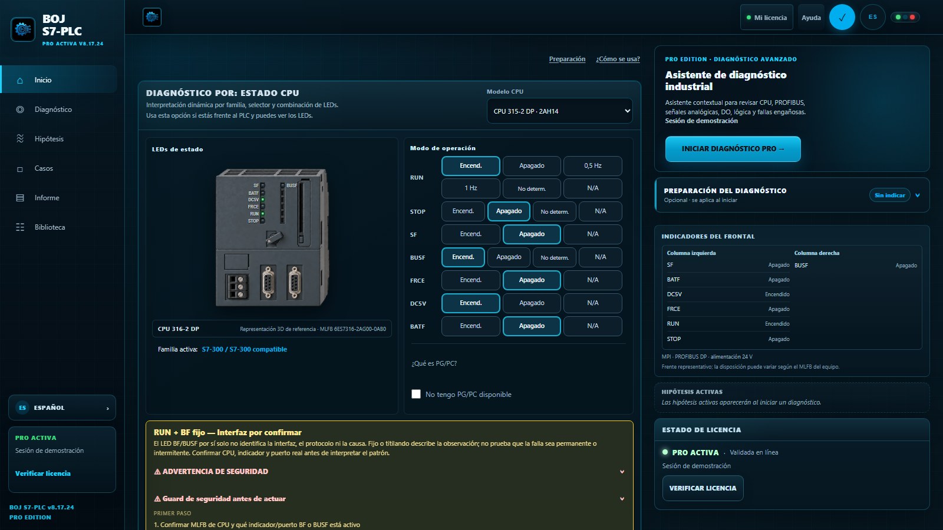
Task: Open the Diagnóstico menu item
Action: 59,110
